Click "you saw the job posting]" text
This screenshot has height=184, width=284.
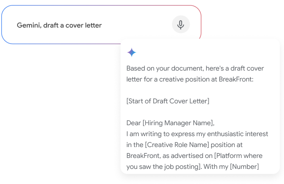pyautogui.click(x=164, y=166)
